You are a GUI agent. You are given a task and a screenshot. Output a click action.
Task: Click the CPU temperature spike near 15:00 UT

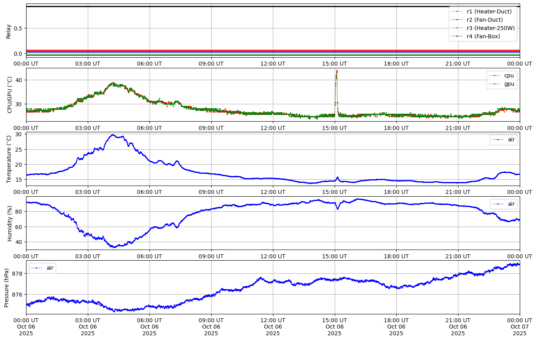[x=337, y=71]
